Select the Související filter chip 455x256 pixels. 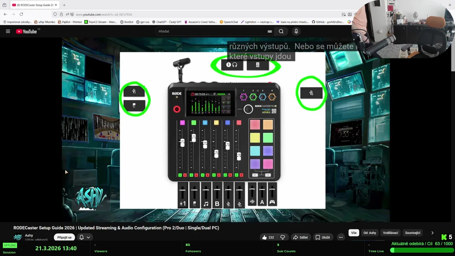[x=413, y=233]
